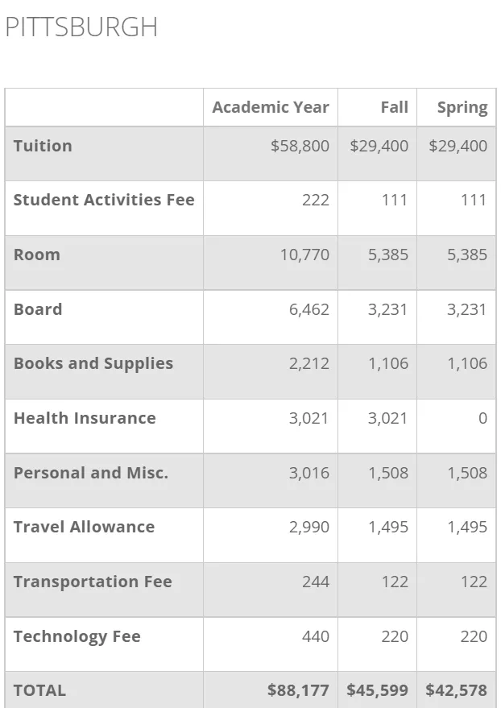Click the Health Insurance row label
Screen dimensions: 501x708
(x=85, y=418)
